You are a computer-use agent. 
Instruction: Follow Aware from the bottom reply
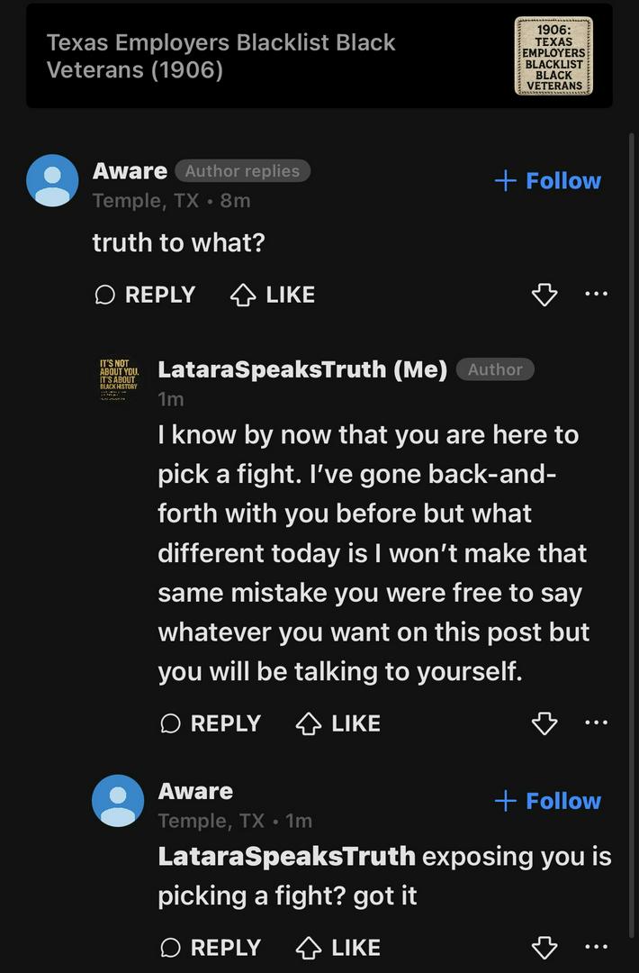click(547, 801)
